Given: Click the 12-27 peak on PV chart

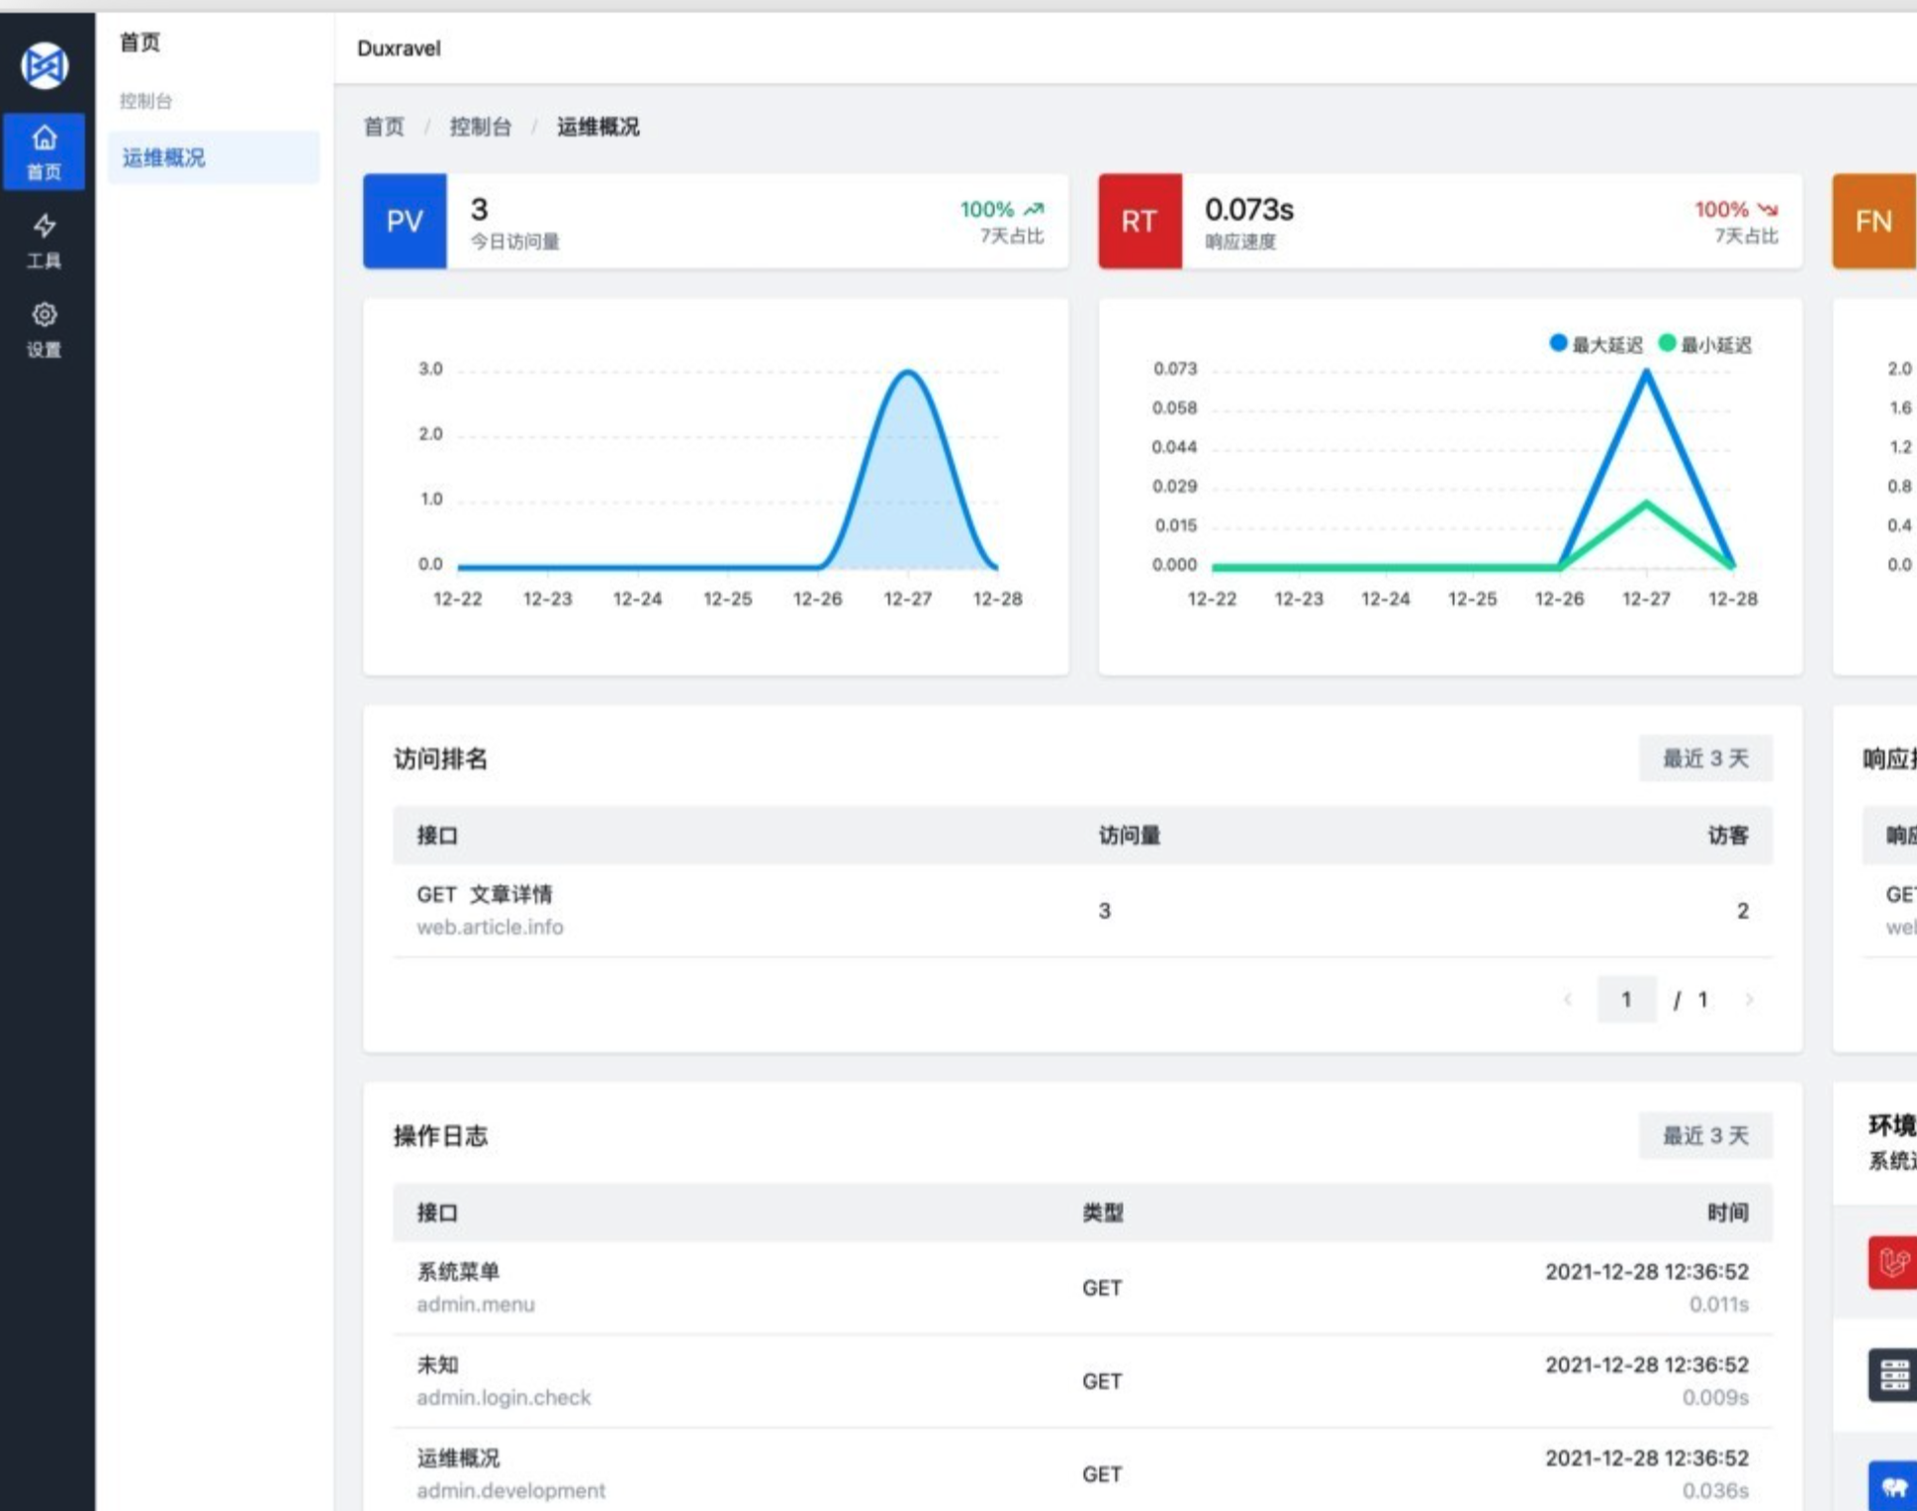Looking at the screenshot, I should [908, 372].
